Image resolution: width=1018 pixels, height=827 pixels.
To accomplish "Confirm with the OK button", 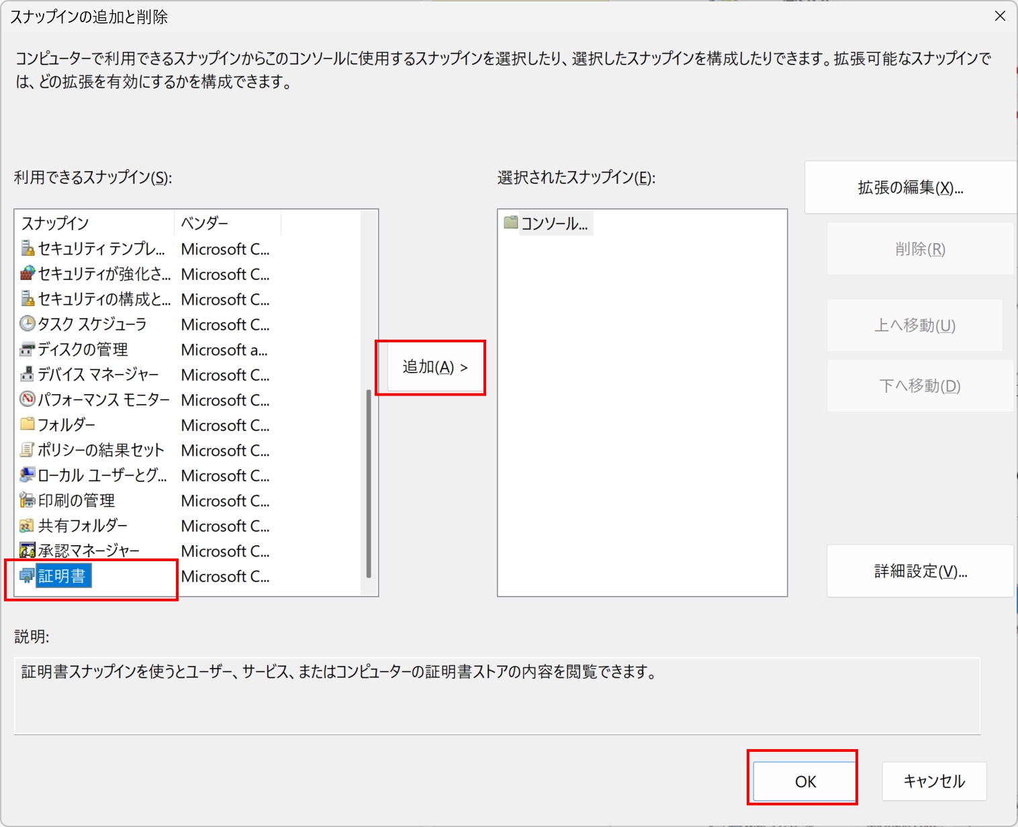I will pos(804,781).
